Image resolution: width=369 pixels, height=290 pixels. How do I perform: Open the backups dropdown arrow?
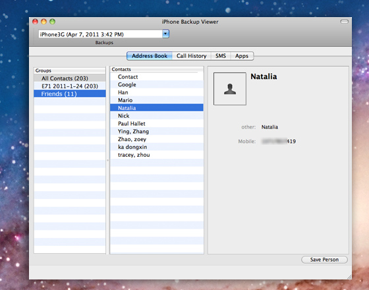tap(165, 34)
